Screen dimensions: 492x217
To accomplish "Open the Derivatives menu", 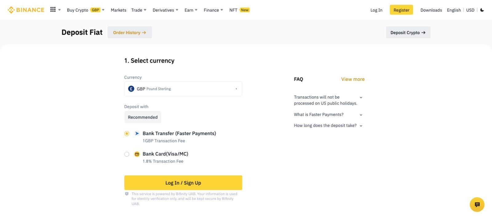I will [x=165, y=10].
